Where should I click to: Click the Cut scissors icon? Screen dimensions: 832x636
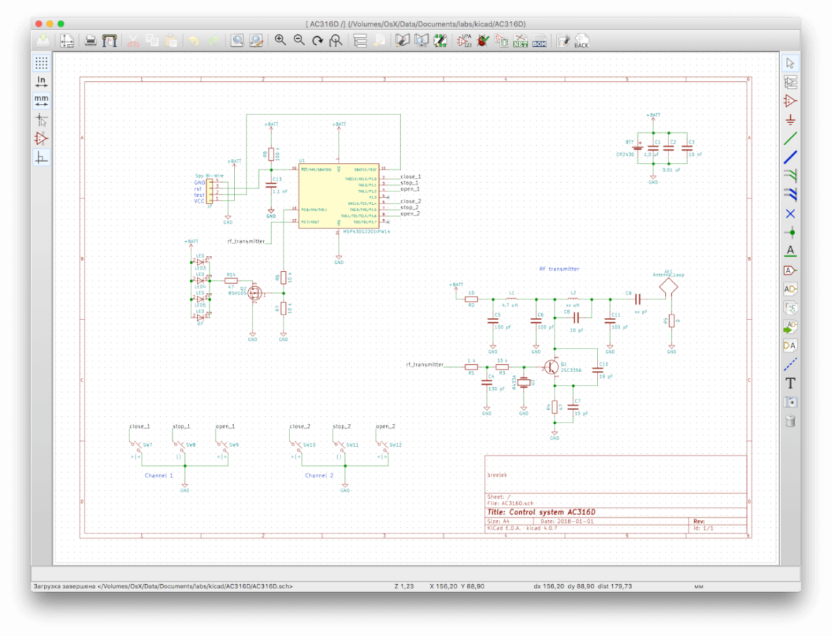click(x=133, y=41)
